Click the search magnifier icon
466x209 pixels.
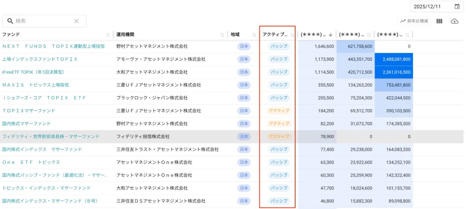tap(10, 21)
